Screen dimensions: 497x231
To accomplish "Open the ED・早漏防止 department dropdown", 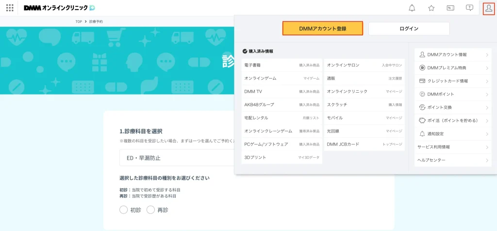I will coord(177,158).
